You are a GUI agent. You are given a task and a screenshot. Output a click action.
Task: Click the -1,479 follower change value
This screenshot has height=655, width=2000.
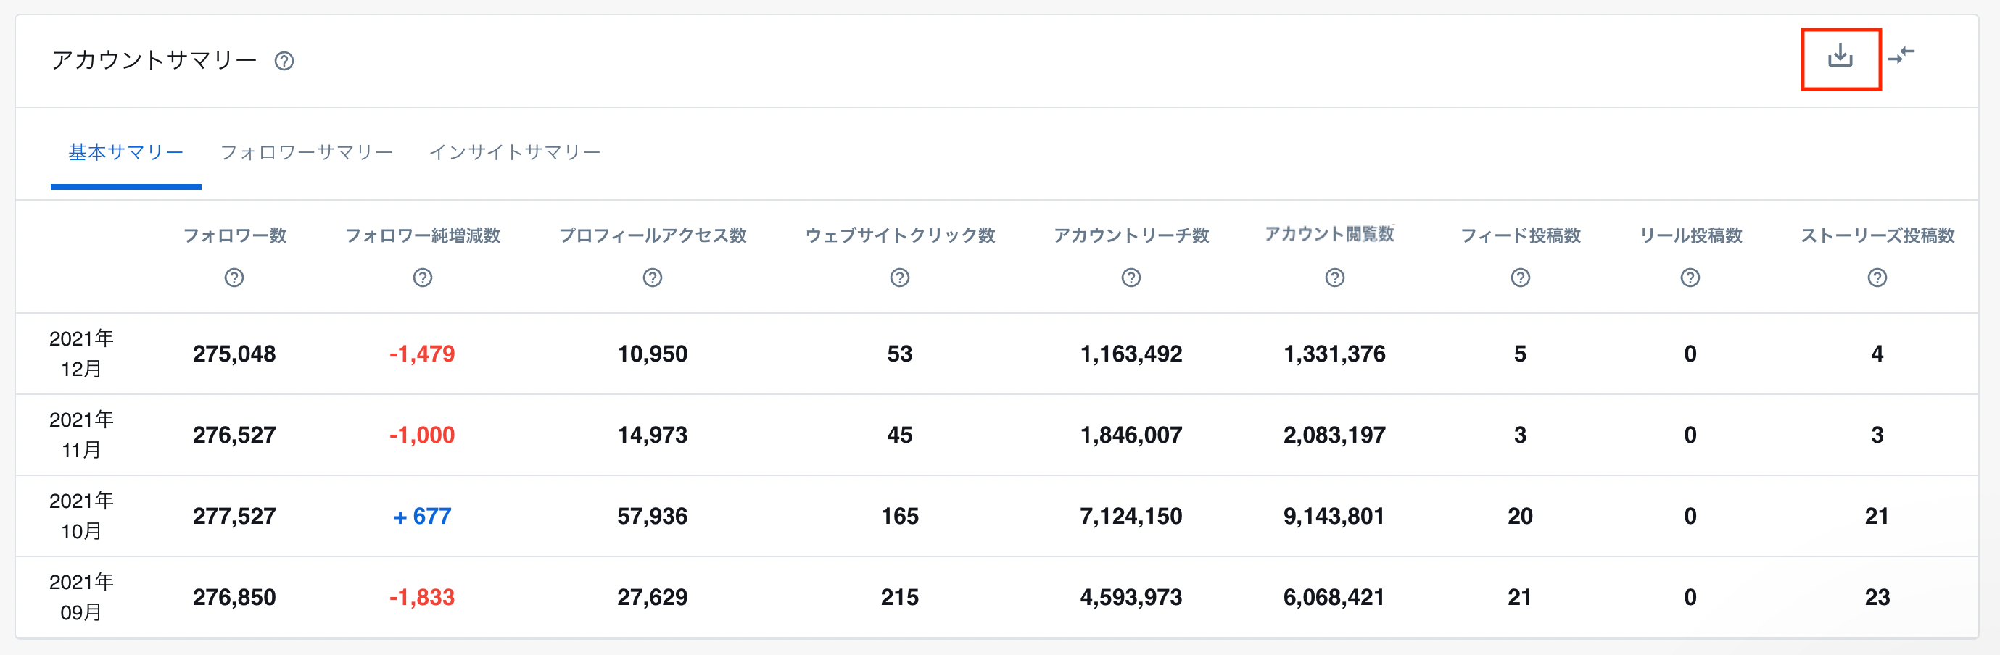point(421,354)
